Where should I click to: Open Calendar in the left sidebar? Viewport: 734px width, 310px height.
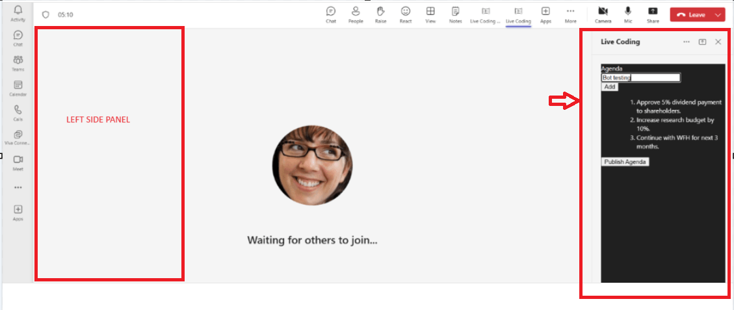click(x=18, y=88)
